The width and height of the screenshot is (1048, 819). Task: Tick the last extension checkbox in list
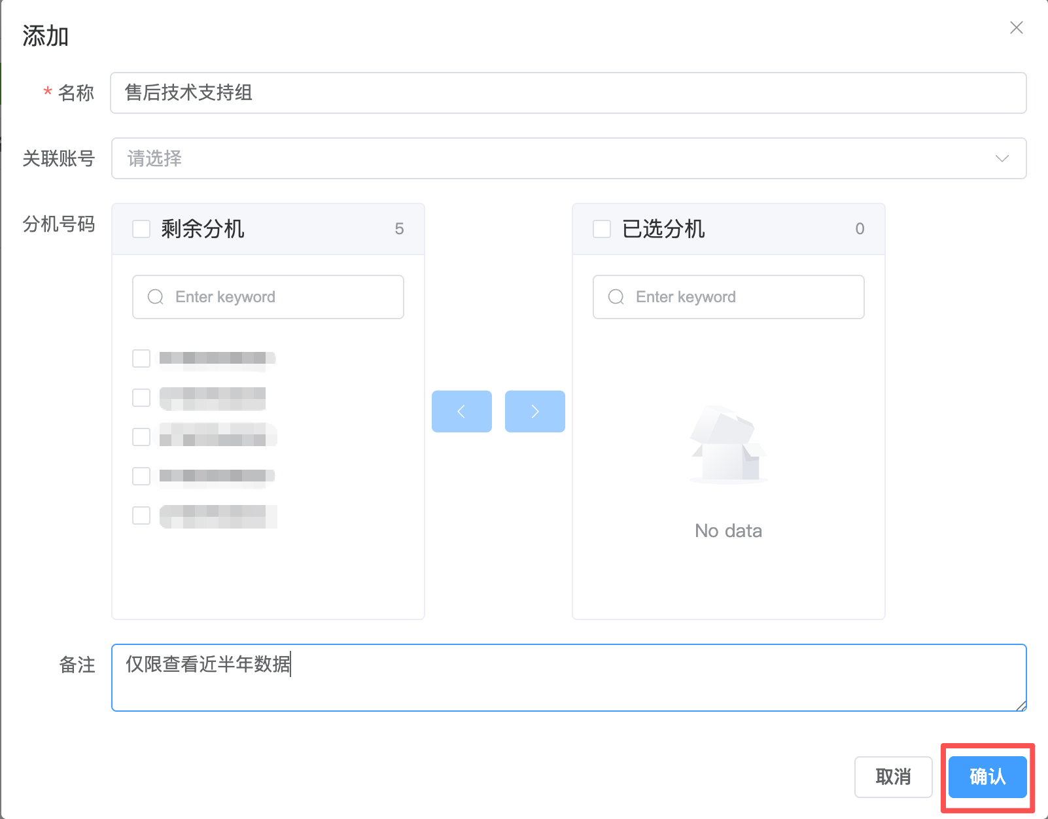[x=141, y=515]
